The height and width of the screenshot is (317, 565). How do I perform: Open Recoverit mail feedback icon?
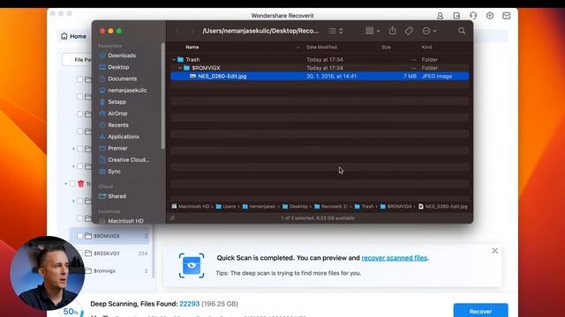506,16
